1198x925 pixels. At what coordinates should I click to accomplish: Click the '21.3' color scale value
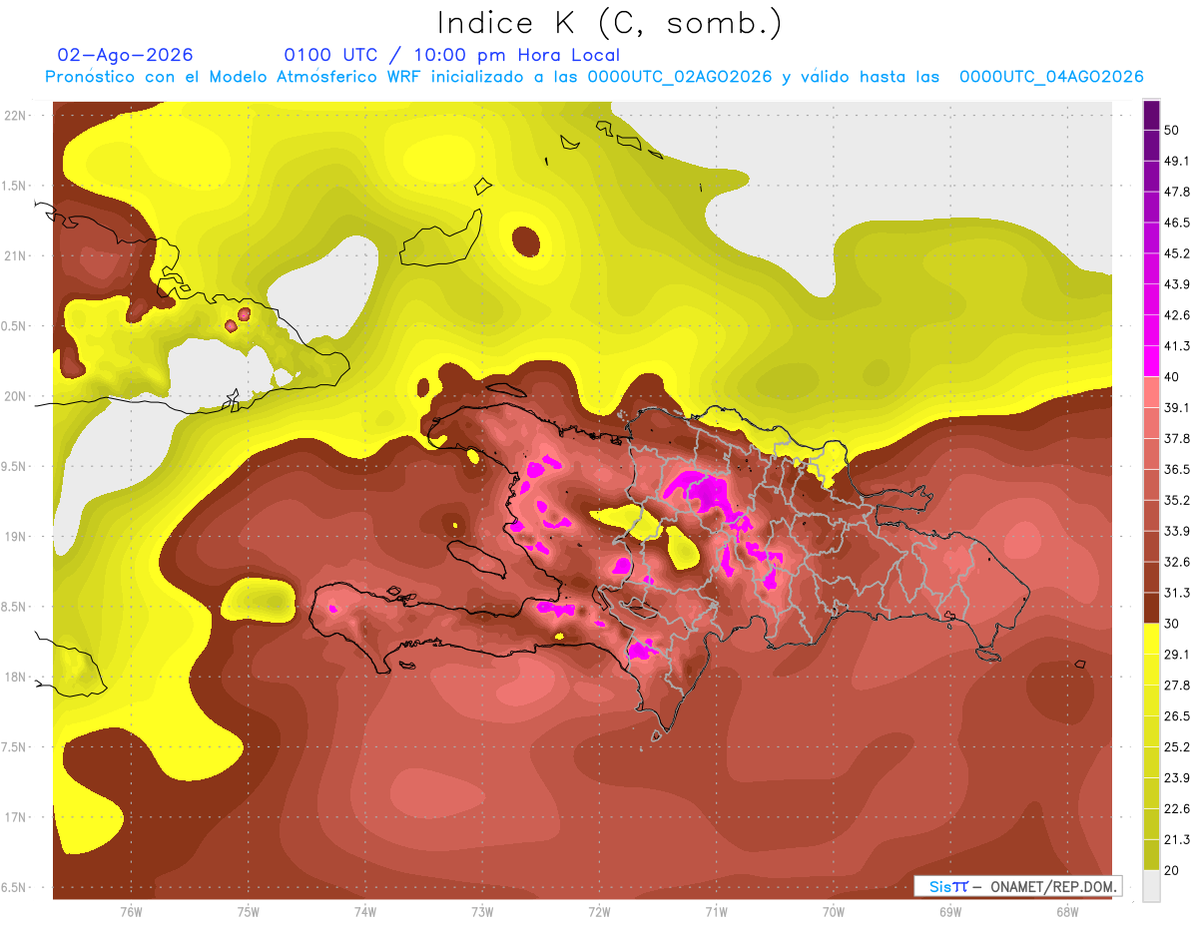(x=1177, y=840)
